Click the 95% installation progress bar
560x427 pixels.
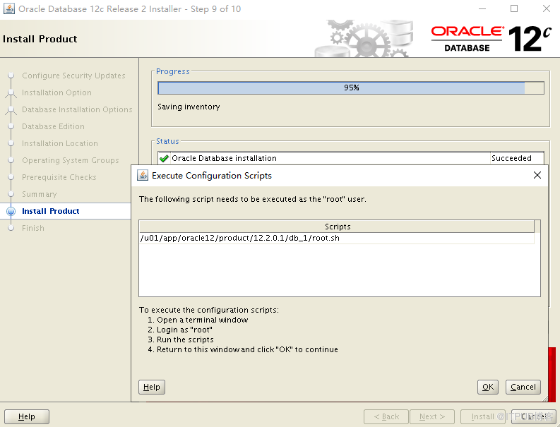tap(351, 88)
